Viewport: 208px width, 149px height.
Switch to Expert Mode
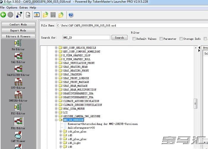[18, 31]
